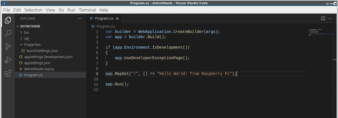Image resolution: width=338 pixels, height=118 pixels.
Task: Open the Selection menu
Action: 33,10
